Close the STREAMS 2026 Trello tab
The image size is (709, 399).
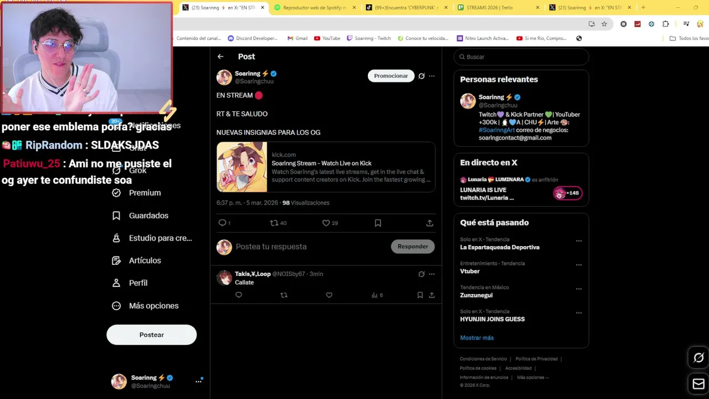point(537,7)
